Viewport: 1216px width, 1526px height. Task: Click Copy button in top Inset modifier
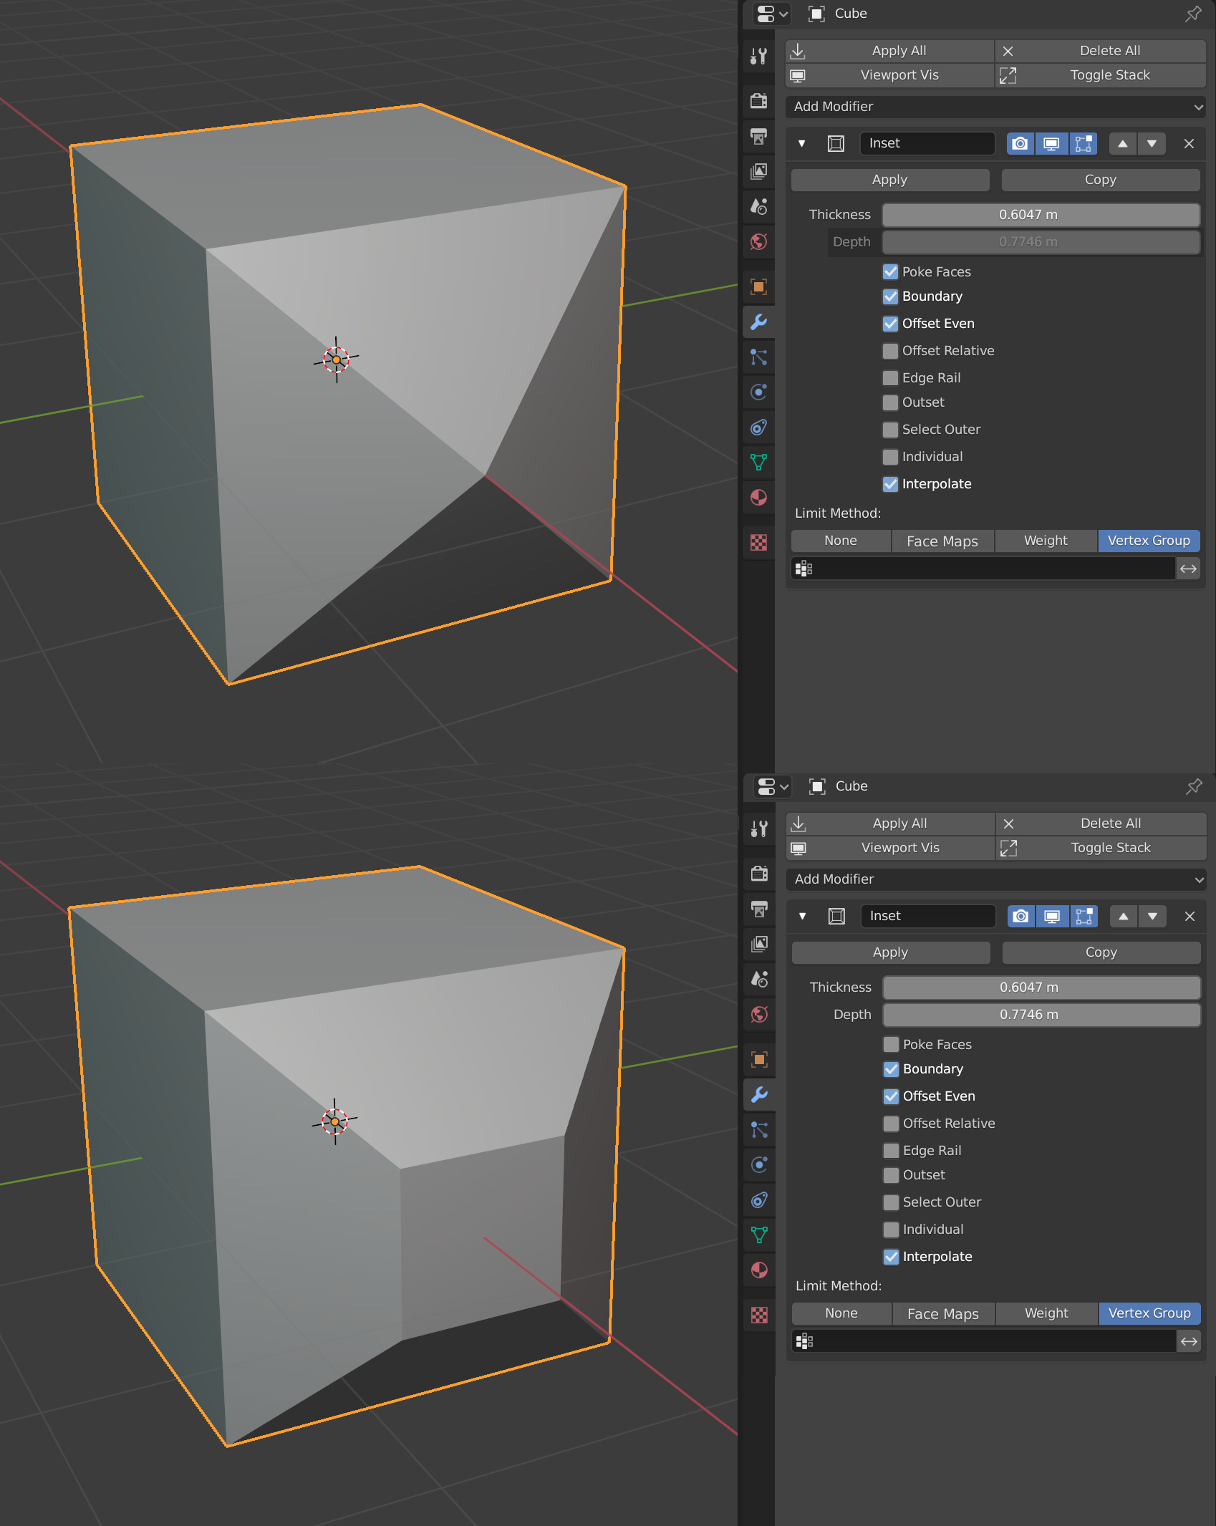point(1101,180)
